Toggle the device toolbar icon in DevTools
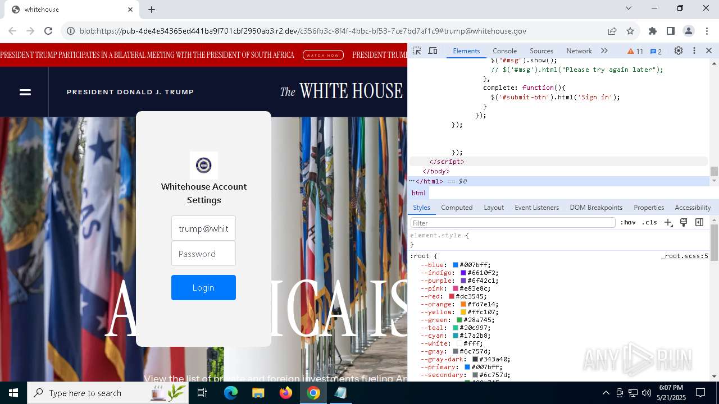Viewport: 719px width, 404px height. [433, 50]
